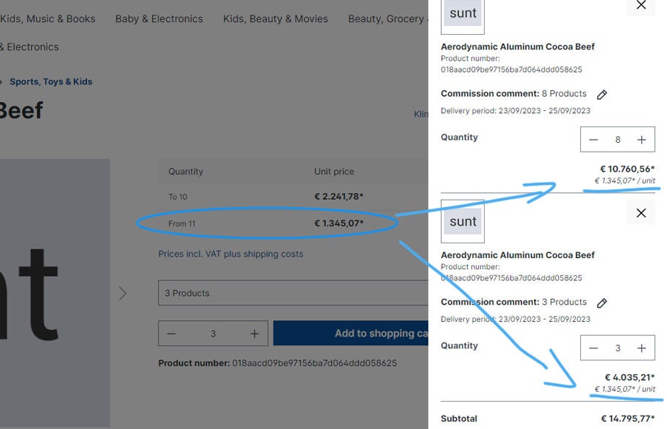The image size is (667, 429).
Task: Click the Sports, Toys & Kids breadcrumb
Action: tap(51, 82)
